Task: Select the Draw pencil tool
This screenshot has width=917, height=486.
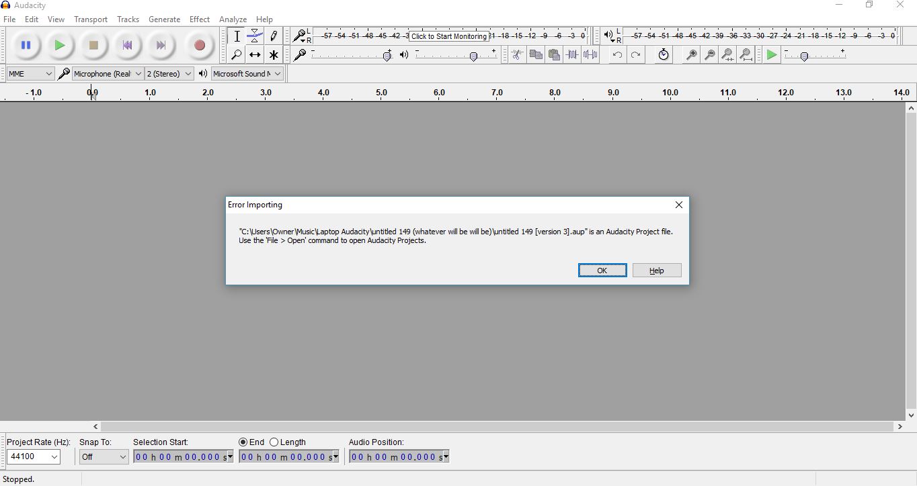Action: (x=273, y=36)
